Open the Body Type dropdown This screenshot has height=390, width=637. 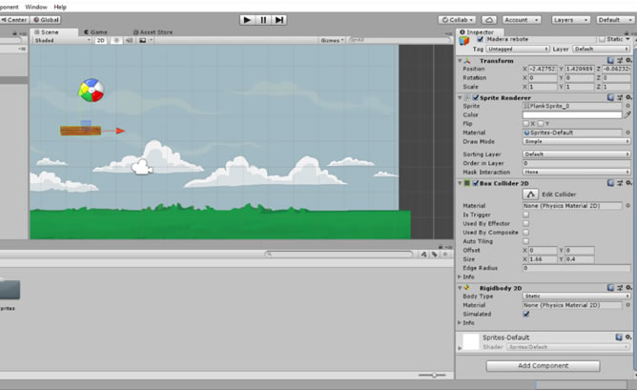pyautogui.click(x=576, y=296)
